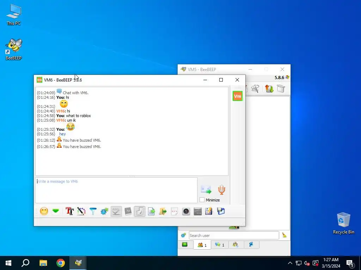The height and width of the screenshot is (270, 361).
Task: Click into the Write a message to VM6 box
Action: pos(116,190)
